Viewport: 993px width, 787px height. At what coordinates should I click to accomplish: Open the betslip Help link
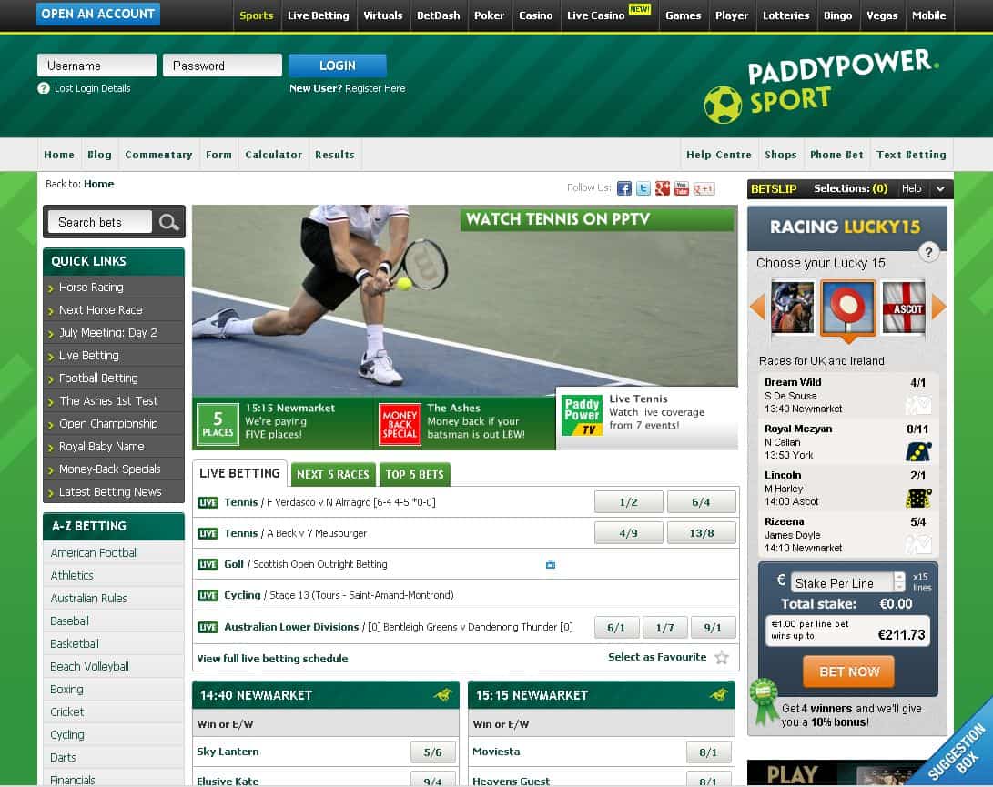click(911, 188)
